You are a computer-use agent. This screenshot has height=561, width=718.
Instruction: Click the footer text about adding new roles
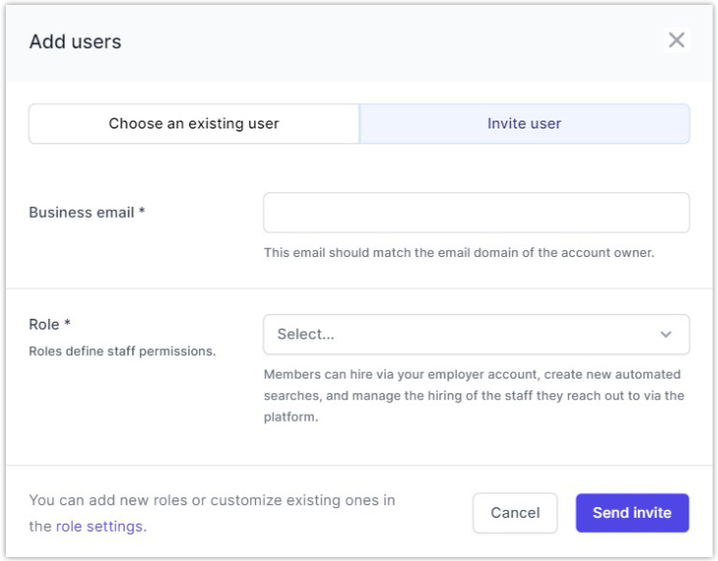click(212, 501)
